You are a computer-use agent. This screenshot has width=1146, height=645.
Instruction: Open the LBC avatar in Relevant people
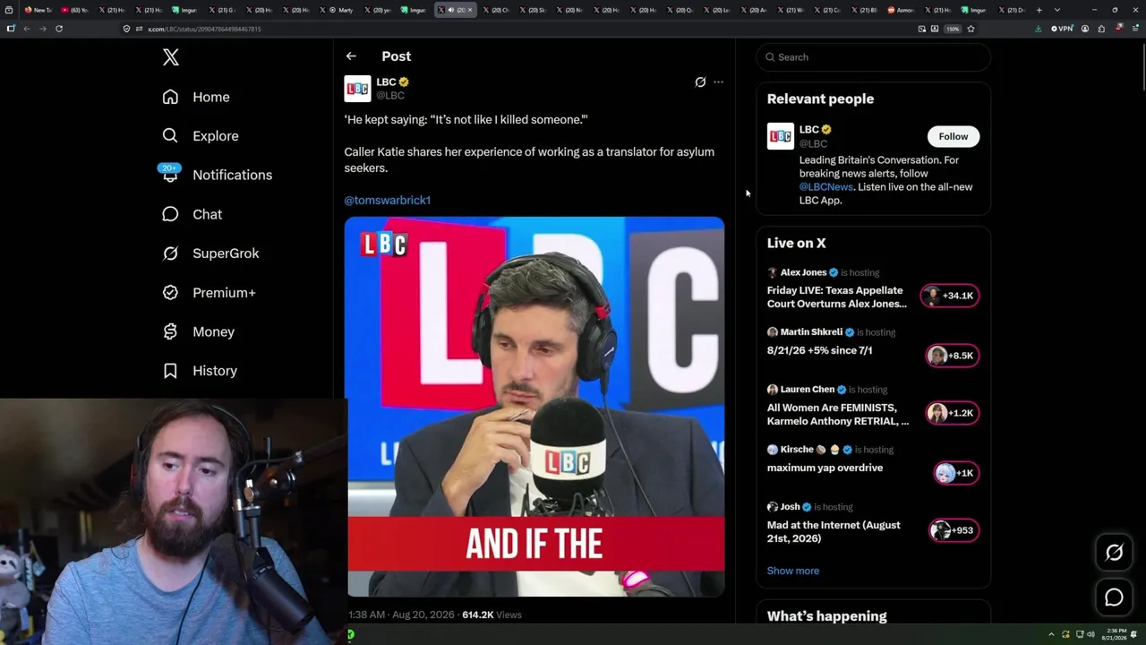coord(781,136)
